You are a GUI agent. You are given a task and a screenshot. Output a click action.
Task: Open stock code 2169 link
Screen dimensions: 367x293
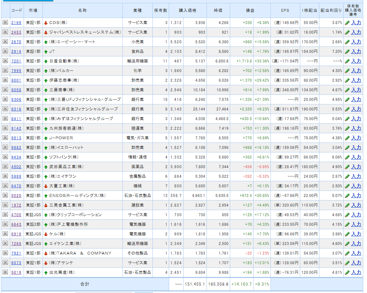tap(16, 23)
